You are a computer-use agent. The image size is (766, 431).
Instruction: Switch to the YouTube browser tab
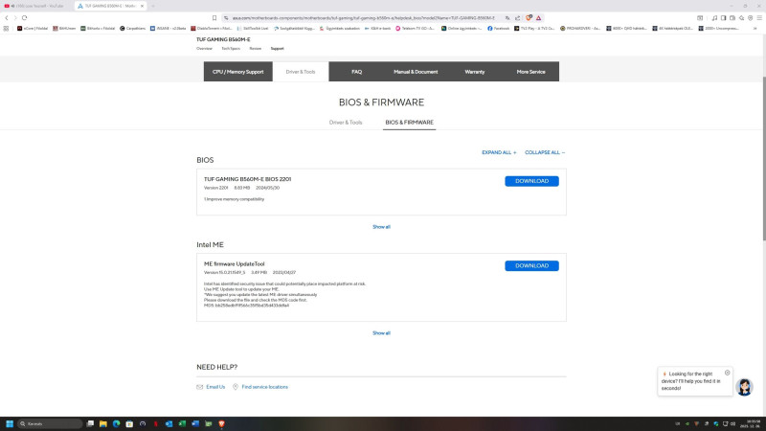tap(36, 6)
